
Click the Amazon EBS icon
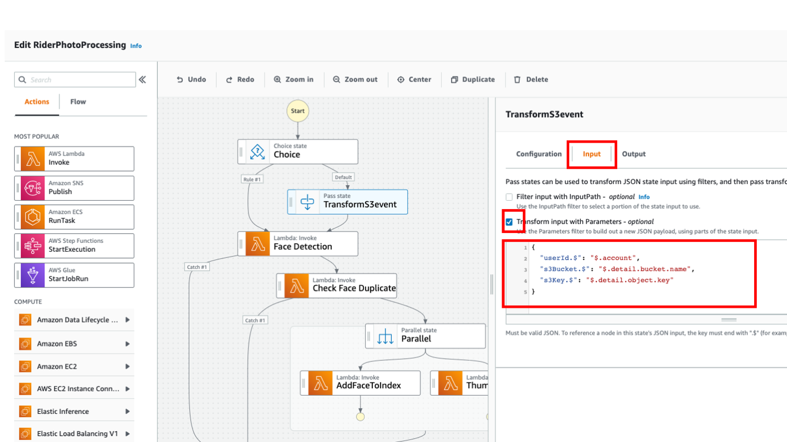pyautogui.click(x=25, y=344)
